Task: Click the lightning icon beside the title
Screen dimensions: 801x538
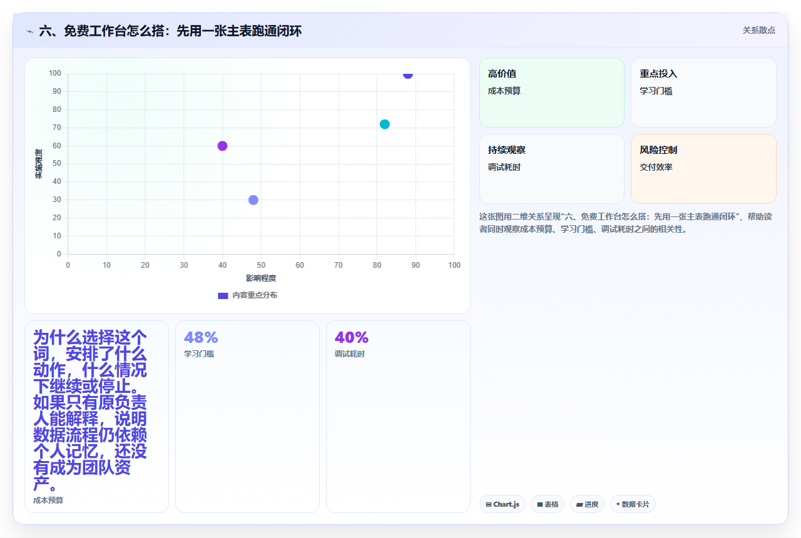Action: coord(29,31)
